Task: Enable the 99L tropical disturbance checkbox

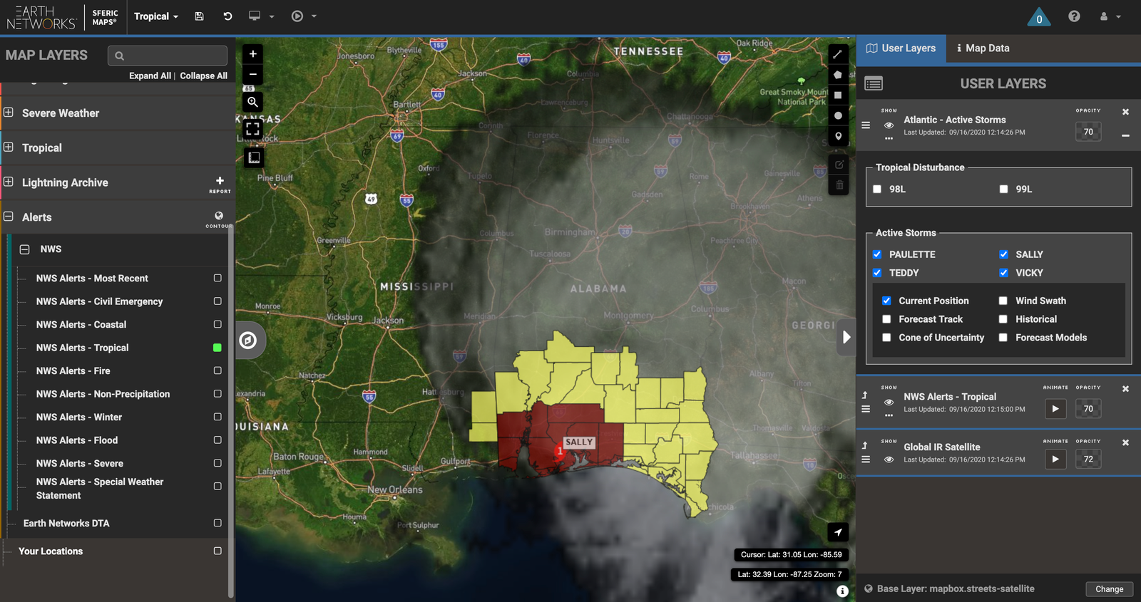Action: (x=1003, y=189)
